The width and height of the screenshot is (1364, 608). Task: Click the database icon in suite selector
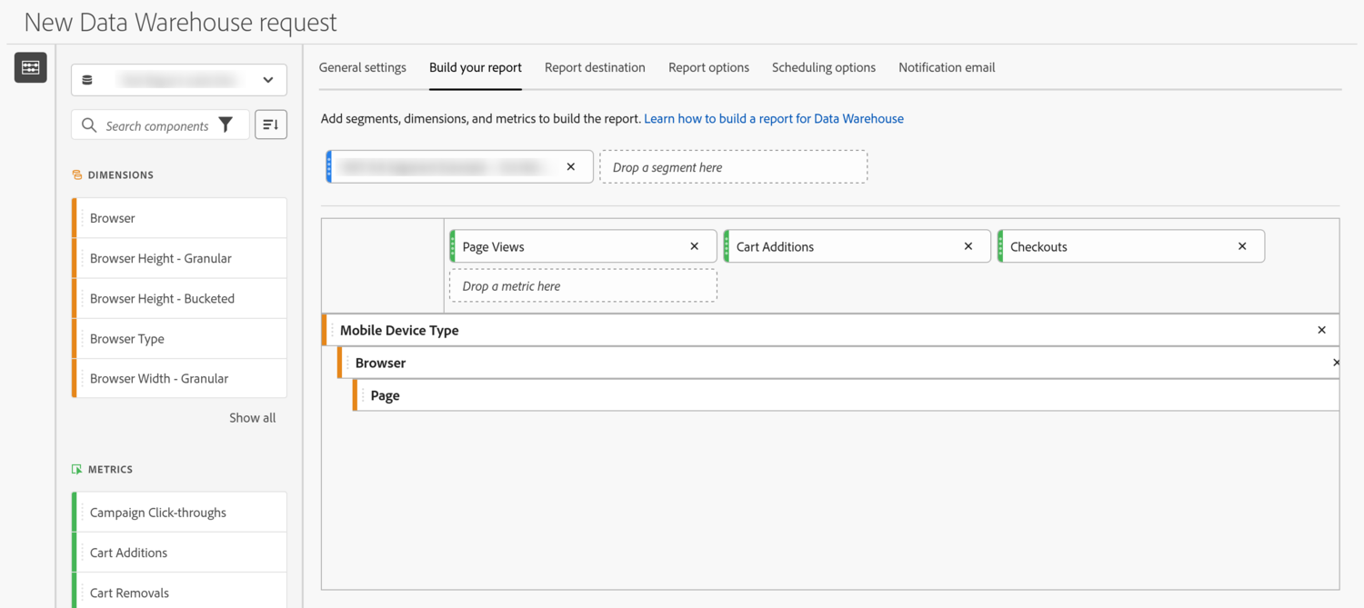pos(87,80)
